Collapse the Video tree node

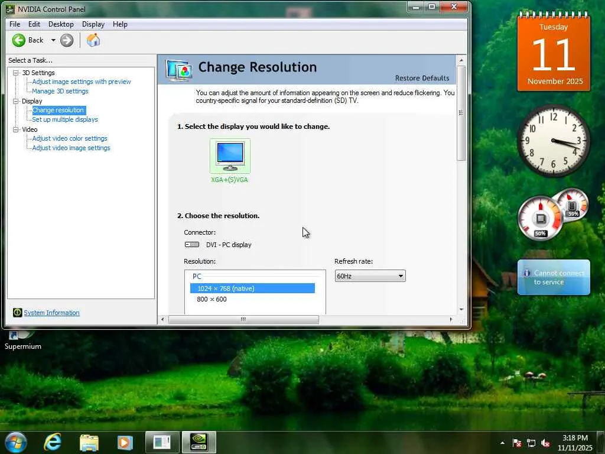click(16, 129)
